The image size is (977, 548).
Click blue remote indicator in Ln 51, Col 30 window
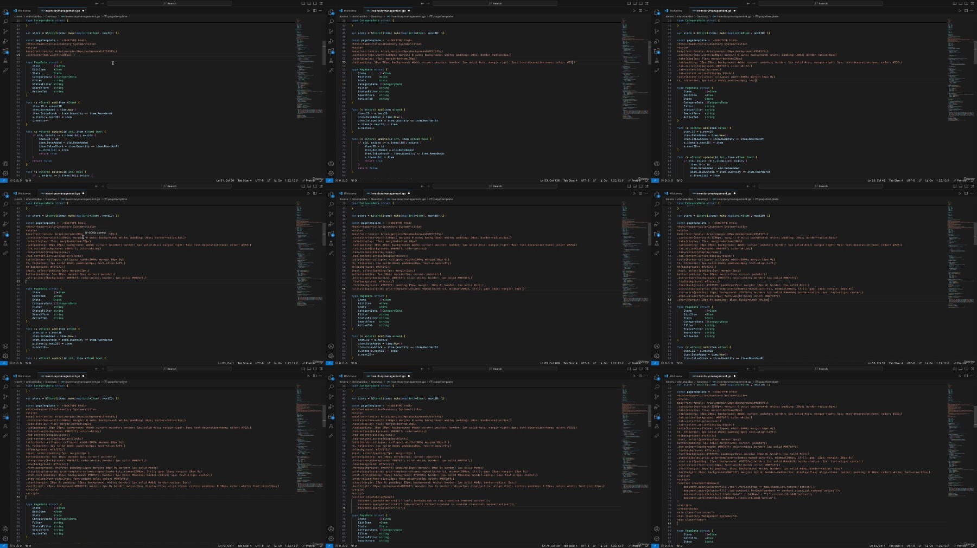click(4, 180)
